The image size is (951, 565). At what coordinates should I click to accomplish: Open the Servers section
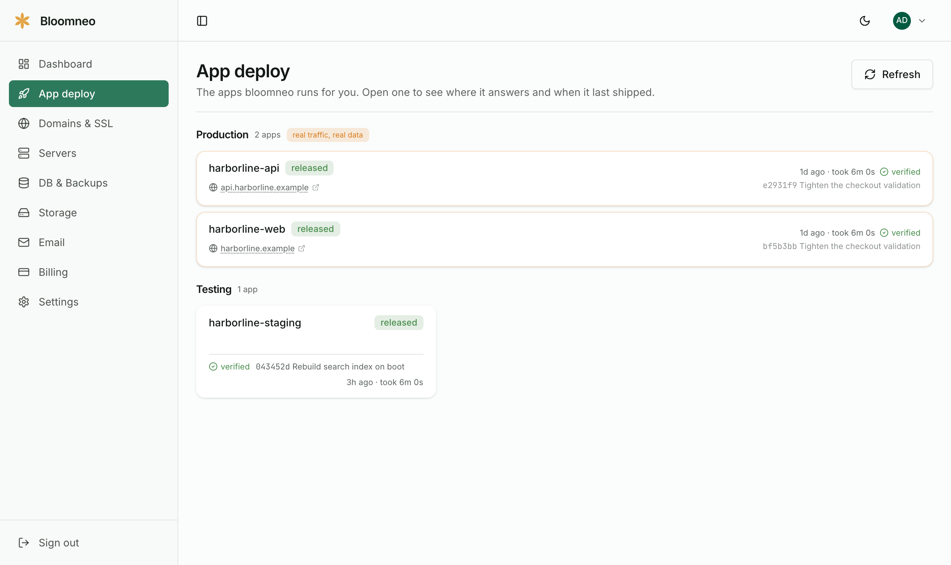pos(89,153)
